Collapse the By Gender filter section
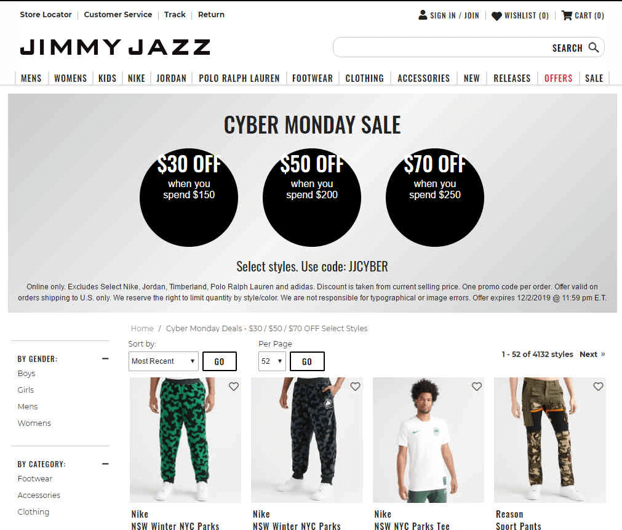The width and height of the screenshot is (622, 530). [x=105, y=358]
